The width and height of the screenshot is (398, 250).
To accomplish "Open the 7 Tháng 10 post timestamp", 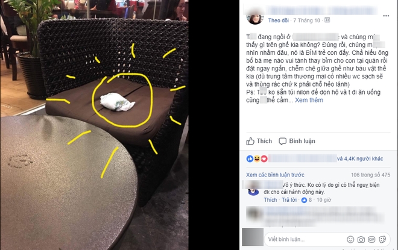I will [x=306, y=20].
